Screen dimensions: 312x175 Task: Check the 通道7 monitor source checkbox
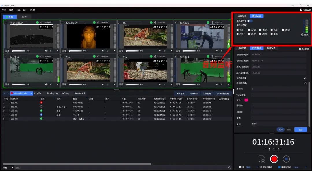[x=249, y=34]
